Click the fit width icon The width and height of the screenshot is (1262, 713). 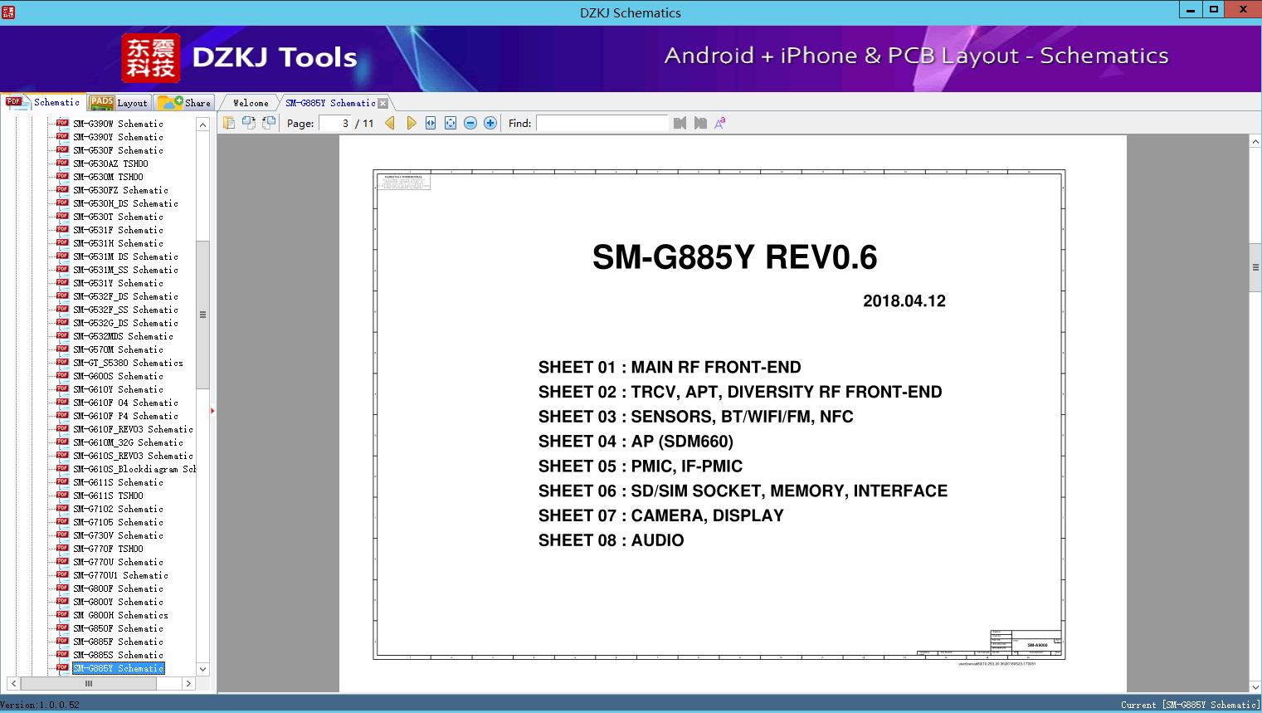(431, 123)
